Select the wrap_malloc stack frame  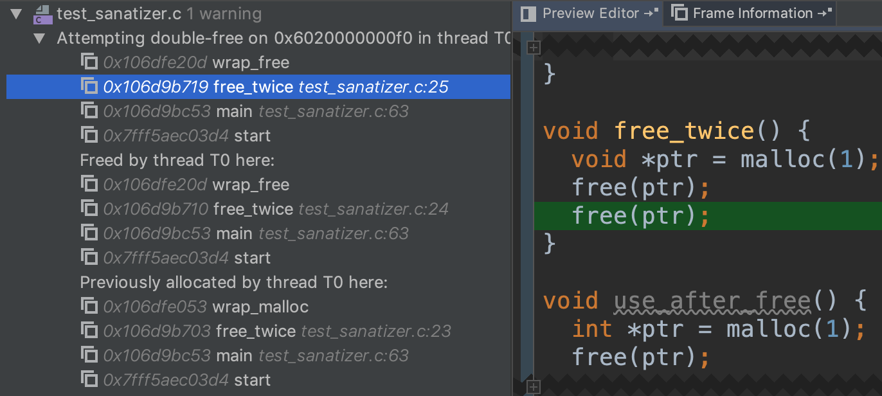tap(260, 307)
